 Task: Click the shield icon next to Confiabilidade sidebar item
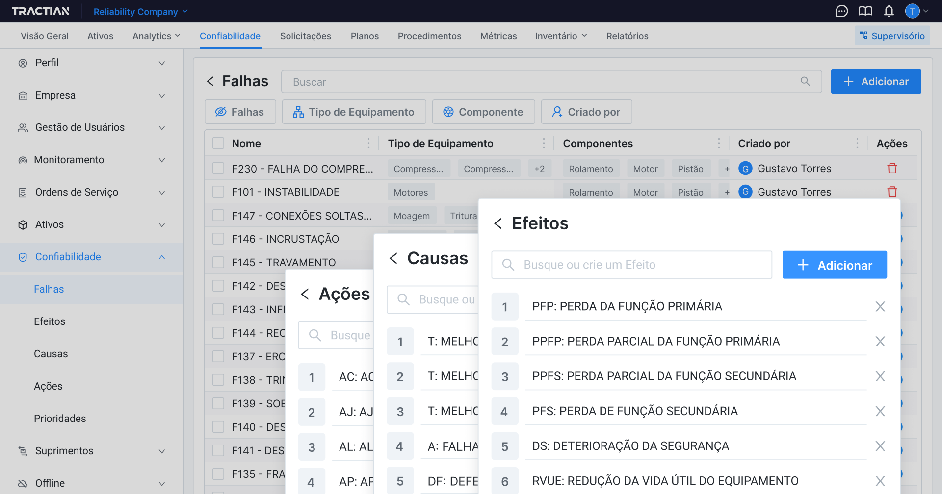pyautogui.click(x=23, y=257)
